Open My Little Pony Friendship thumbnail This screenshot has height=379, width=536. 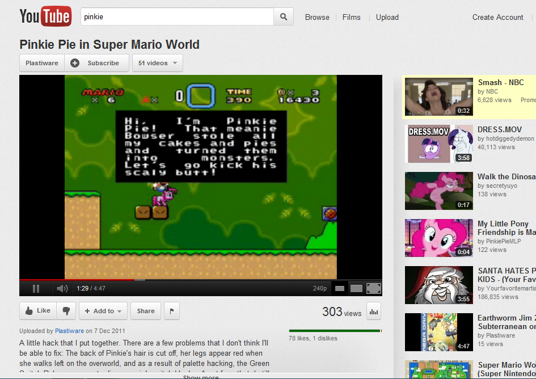pyautogui.click(x=439, y=238)
